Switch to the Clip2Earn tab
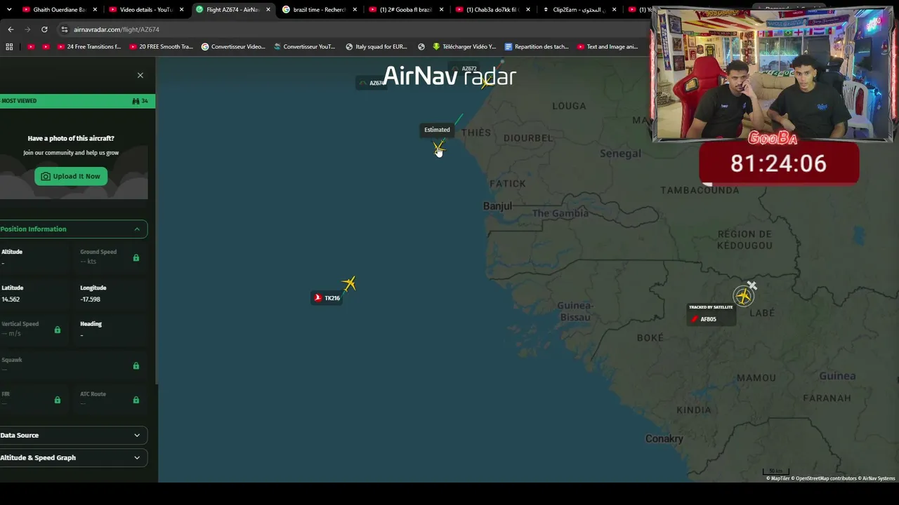The image size is (899, 505). [579, 10]
